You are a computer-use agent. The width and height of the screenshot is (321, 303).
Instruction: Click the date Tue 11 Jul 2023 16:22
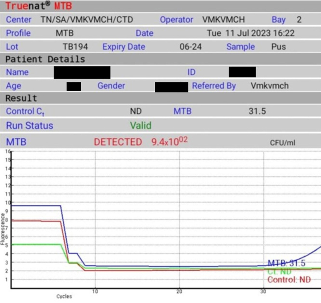(250, 33)
